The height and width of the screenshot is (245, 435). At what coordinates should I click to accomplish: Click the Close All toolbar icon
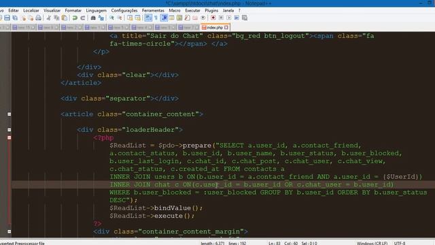pyautogui.click(x=31, y=18)
